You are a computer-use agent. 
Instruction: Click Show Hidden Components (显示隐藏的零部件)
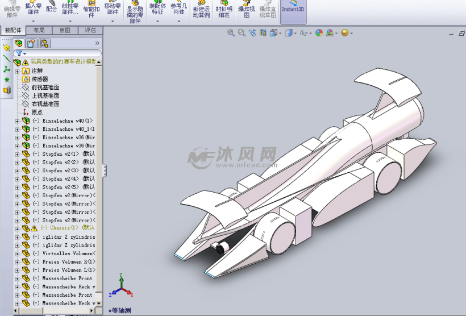click(x=135, y=12)
